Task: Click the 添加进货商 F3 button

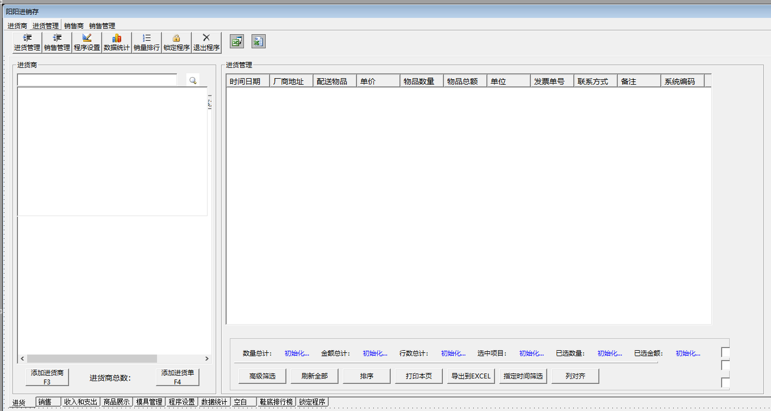Action: click(x=47, y=377)
